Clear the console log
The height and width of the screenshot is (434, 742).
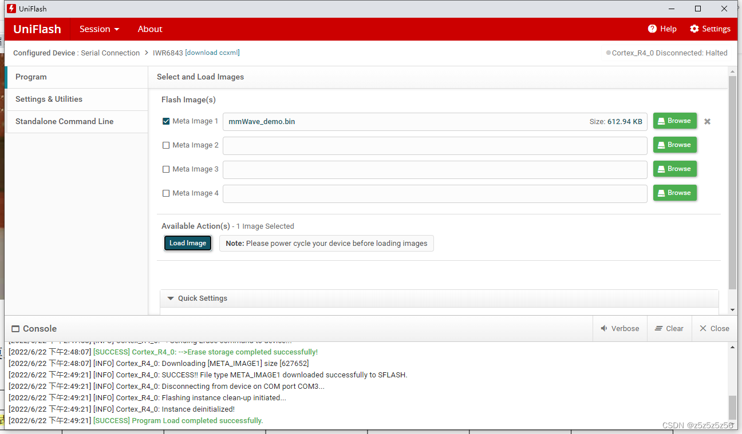pos(669,329)
